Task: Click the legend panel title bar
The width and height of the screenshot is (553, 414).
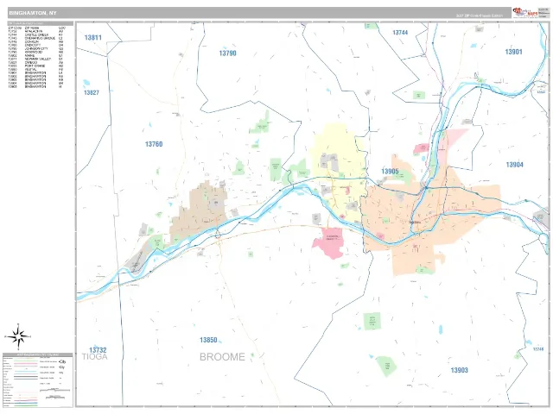Action: 38,354
